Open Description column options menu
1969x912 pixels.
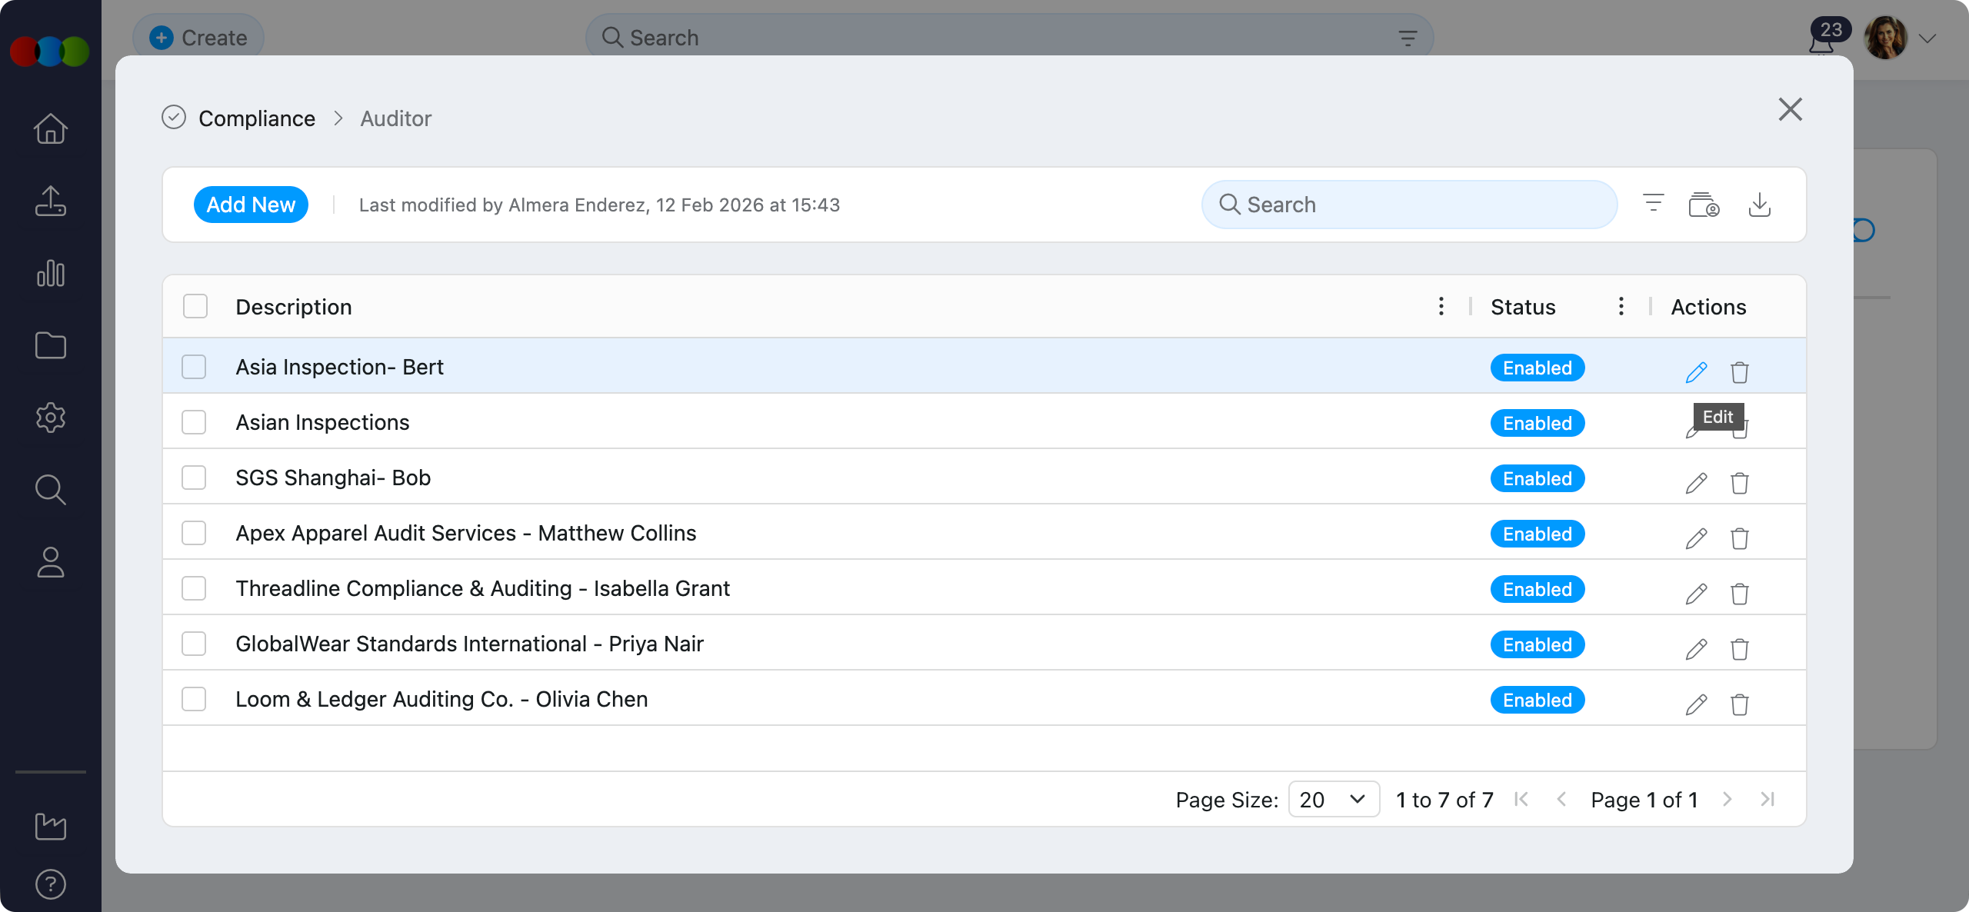1441,306
